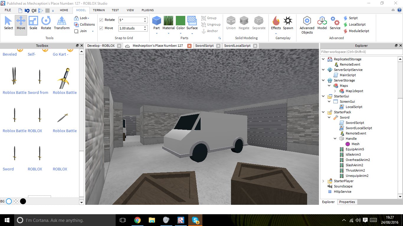Screen dimensions: 403x226
Task: Open Google Chrome from the taskbar
Action: 137,220
